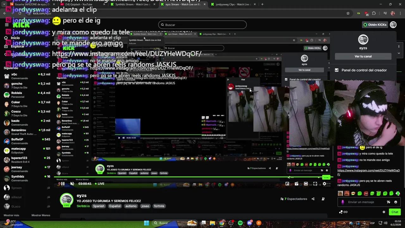The height and width of the screenshot is (228, 405).
Task: Enter fullscreen mode on the player
Action: 315,184
